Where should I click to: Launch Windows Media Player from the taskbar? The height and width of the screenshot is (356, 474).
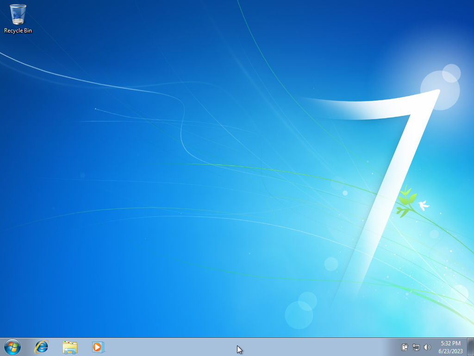[x=98, y=347]
